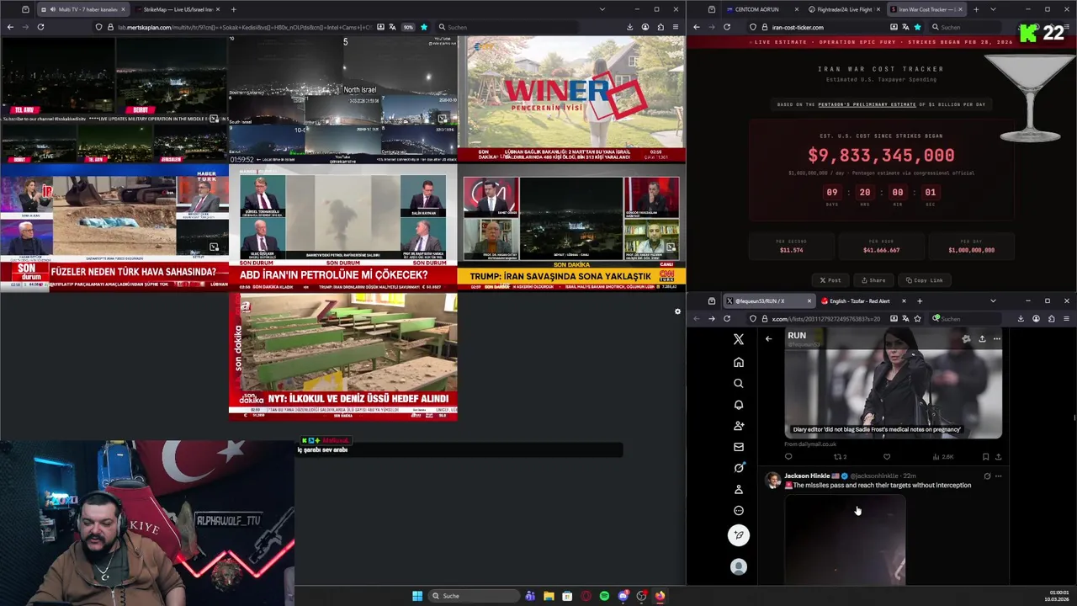
Task: Open Notifications bell in X sidebar
Action: click(x=739, y=405)
